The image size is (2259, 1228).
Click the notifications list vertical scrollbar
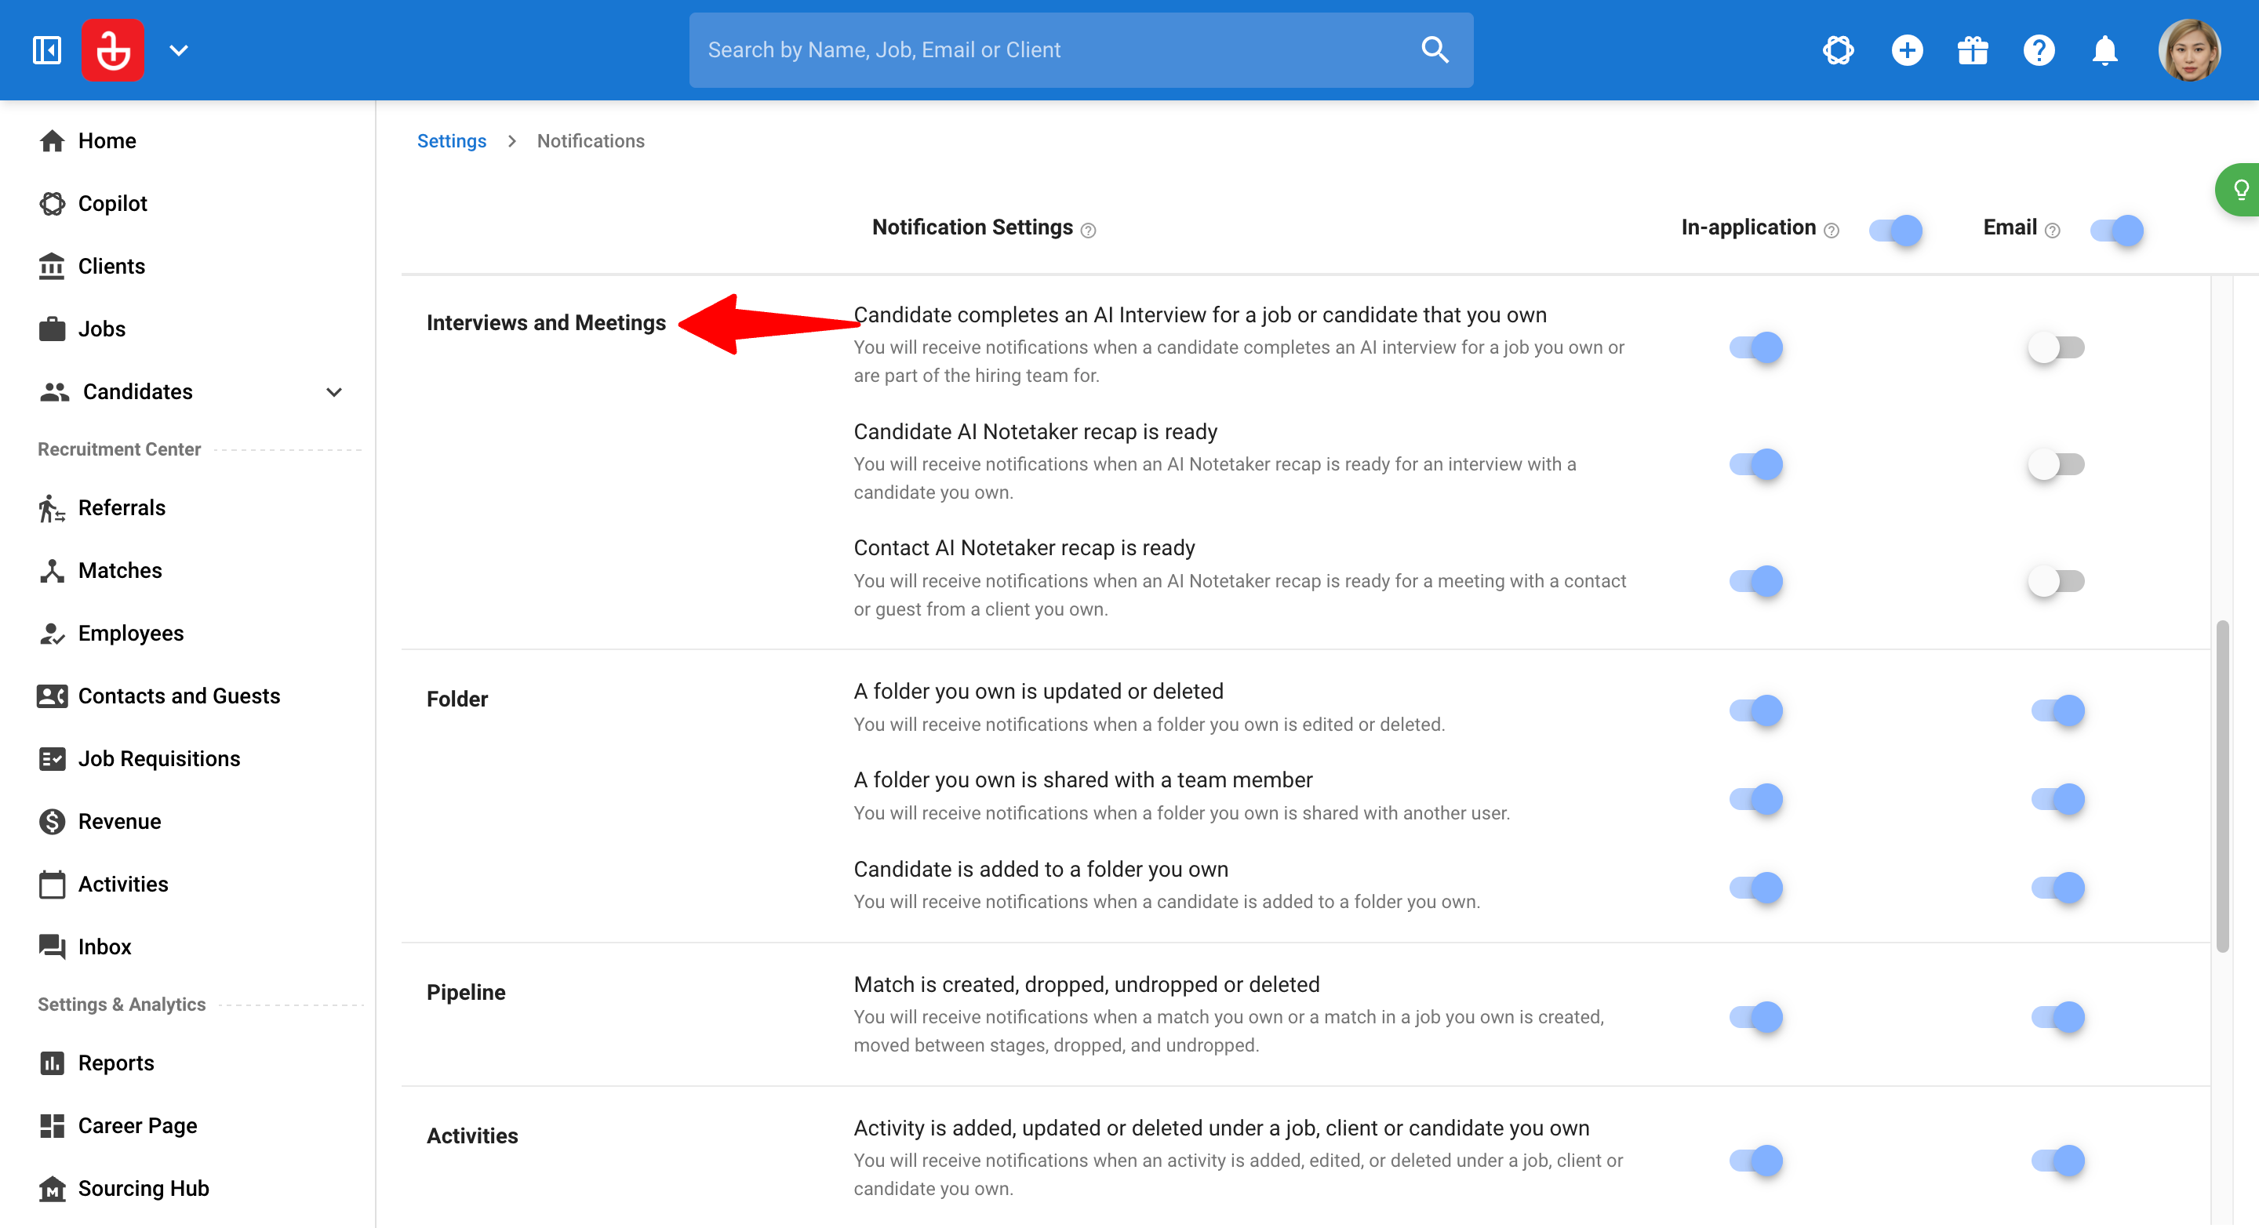tap(2222, 786)
